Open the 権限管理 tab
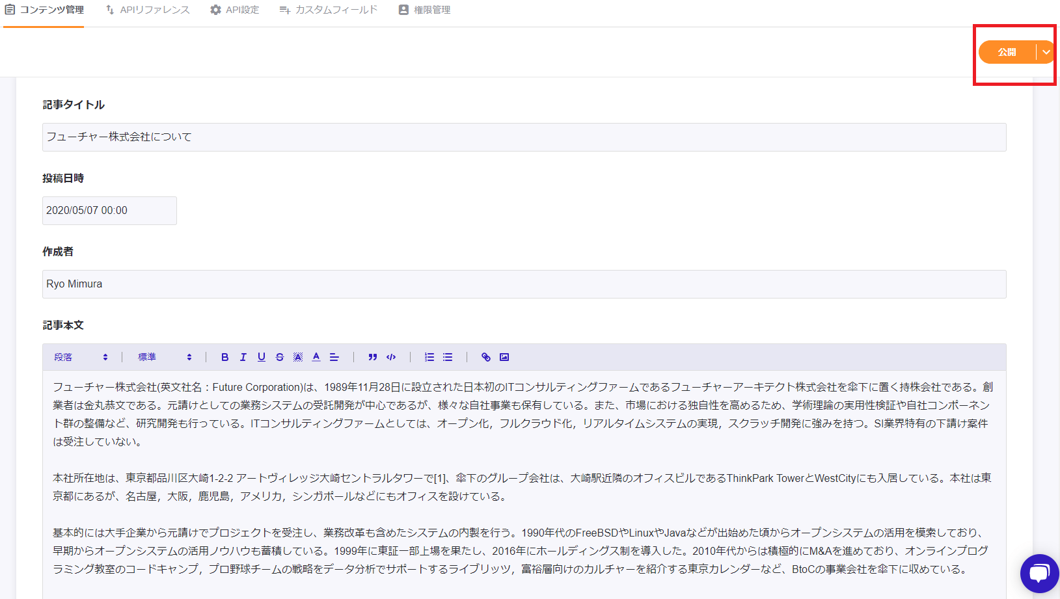This screenshot has width=1060, height=599. [424, 10]
